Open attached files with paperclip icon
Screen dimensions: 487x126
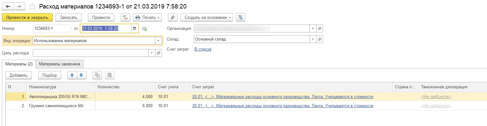(173, 17)
